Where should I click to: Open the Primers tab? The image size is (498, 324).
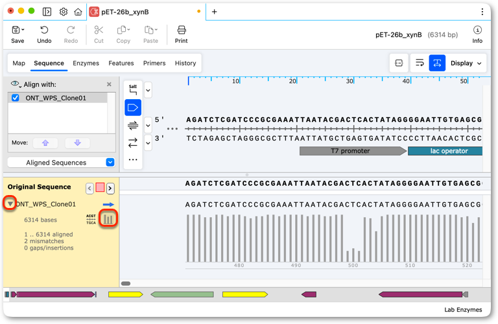pos(154,63)
